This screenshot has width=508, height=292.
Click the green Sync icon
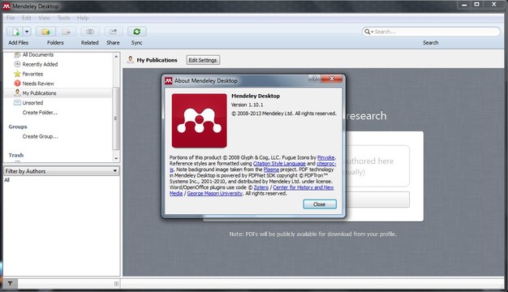click(x=136, y=32)
